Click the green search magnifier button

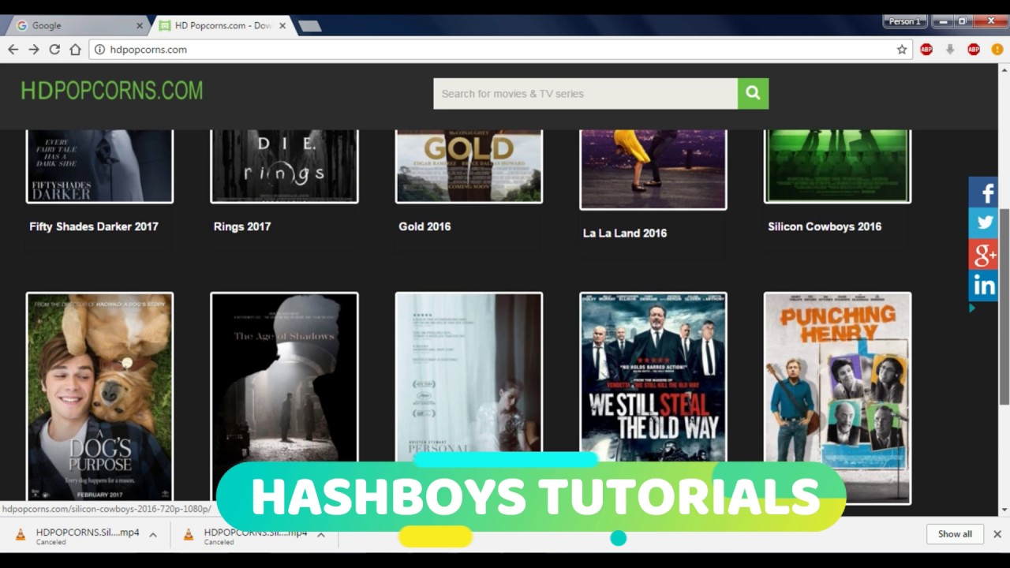pos(753,93)
